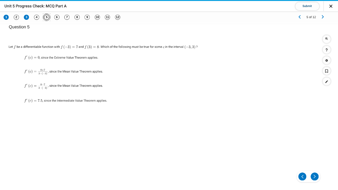Open help with the question mark icon
This screenshot has height=190, width=338.
326,49
